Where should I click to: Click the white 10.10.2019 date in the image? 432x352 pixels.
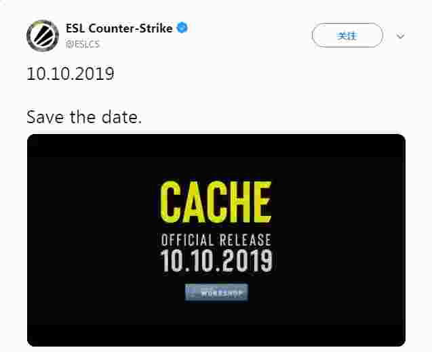pyautogui.click(x=216, y=261)
